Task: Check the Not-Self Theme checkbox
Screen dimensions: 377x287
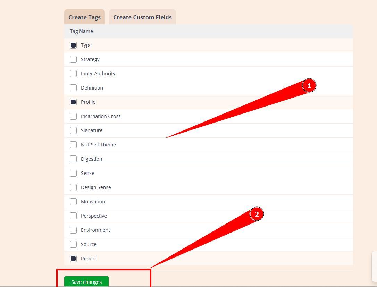Action: tap(73, 145)
